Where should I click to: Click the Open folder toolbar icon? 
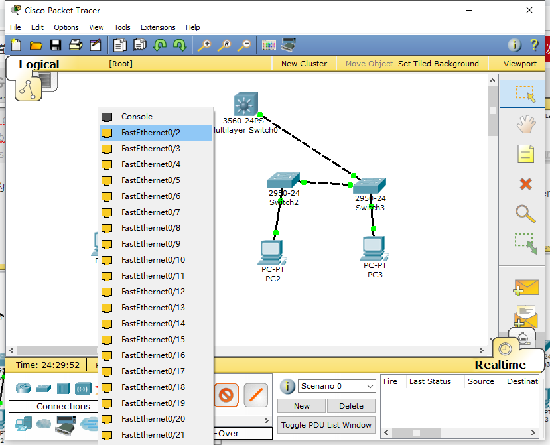36,45
